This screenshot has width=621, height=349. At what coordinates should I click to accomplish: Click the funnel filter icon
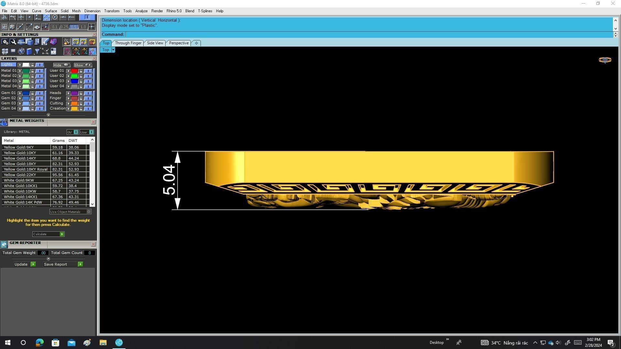(37, 51)
